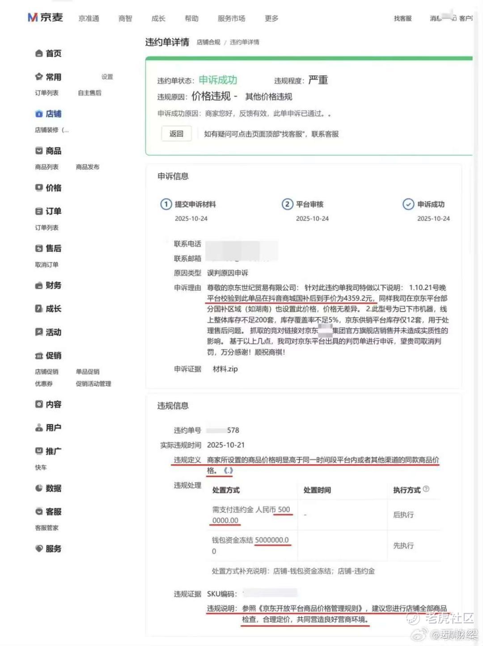Click 误判原因申诉 reason type text

[227, 273]
